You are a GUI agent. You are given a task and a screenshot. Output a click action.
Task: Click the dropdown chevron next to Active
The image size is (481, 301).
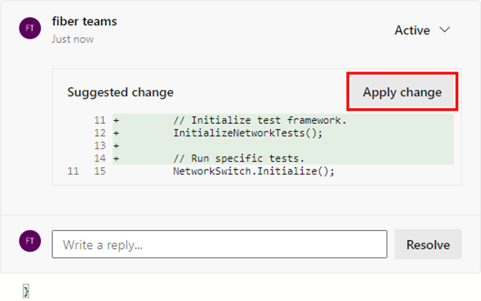pos(444,30)
